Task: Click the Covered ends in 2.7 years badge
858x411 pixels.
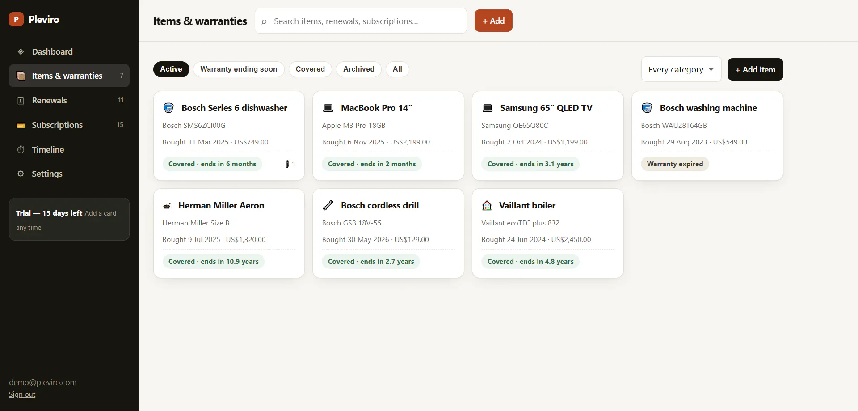Action: click(x=371, y=262)
